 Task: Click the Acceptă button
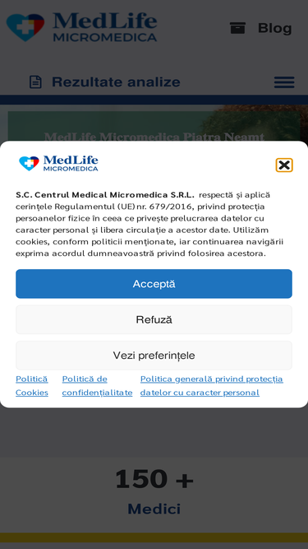[x=154, y=284]
